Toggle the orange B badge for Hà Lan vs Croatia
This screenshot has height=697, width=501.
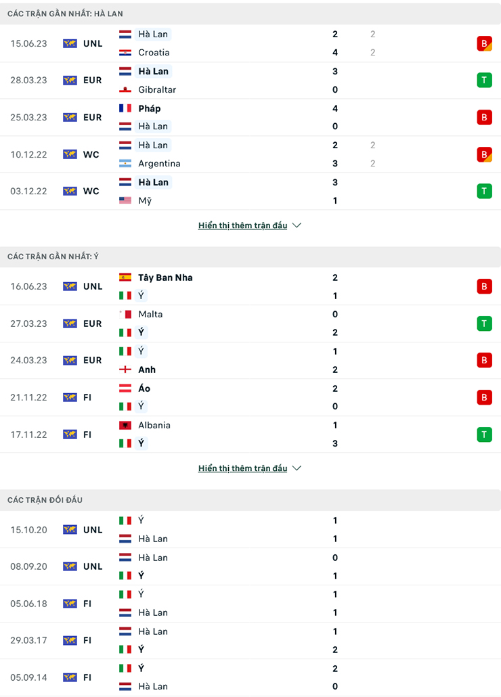click(485, 43)
